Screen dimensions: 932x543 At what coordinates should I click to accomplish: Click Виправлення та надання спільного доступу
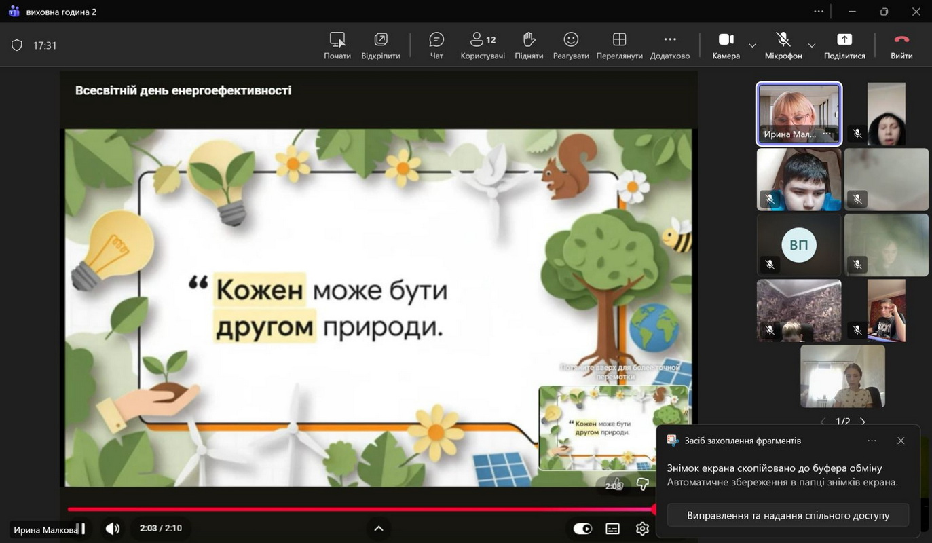(787, 515)
